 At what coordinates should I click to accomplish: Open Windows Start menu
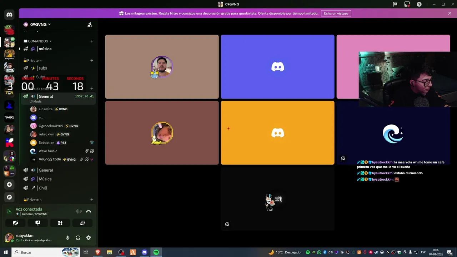point(5,252)
